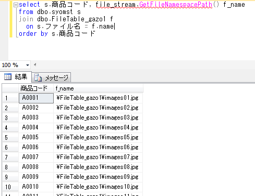The width and height of the screenshot is (255, 196).
Task: Click dbo.syomst in the from clause
Action: pyautogui.click(x=55, y=12)
